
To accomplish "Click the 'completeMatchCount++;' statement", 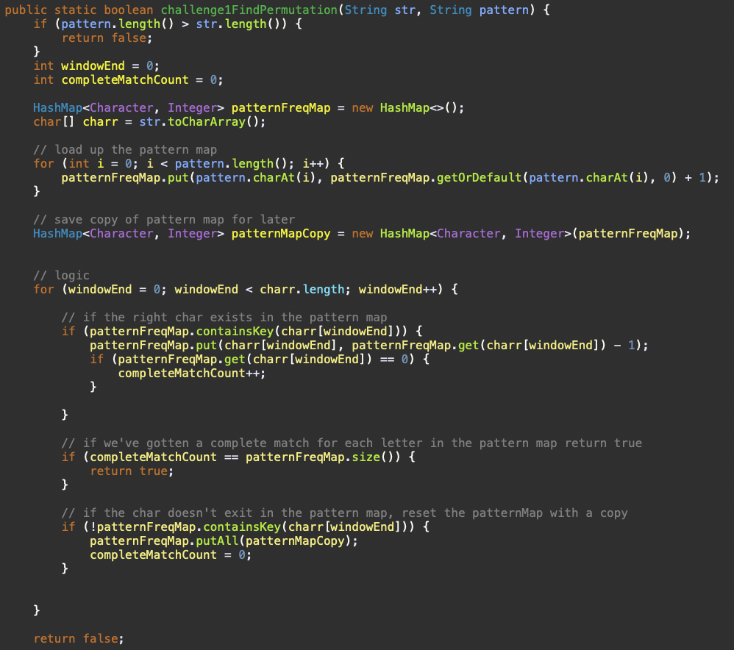I will tap(192, 373).
